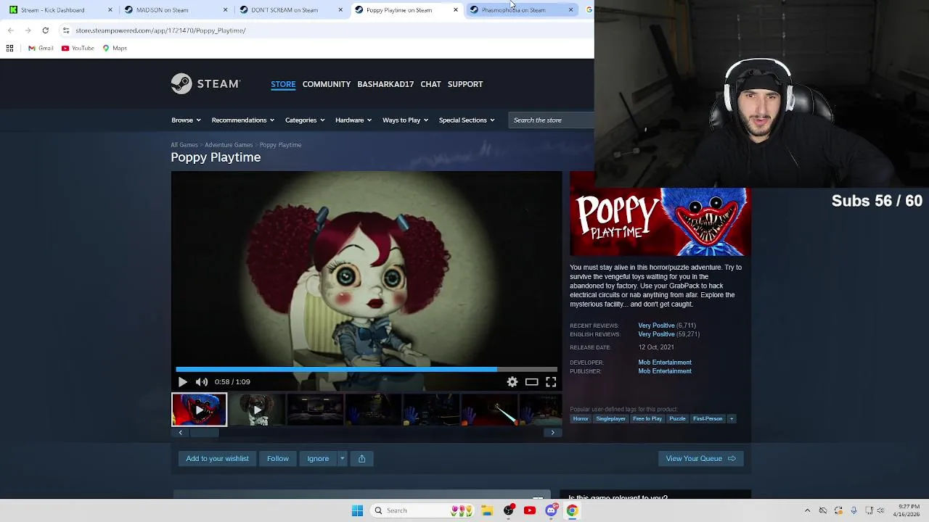This screenshot has width=929, height=522.
Task: Expand the Categories dropdown
Action: click(305, 120)
